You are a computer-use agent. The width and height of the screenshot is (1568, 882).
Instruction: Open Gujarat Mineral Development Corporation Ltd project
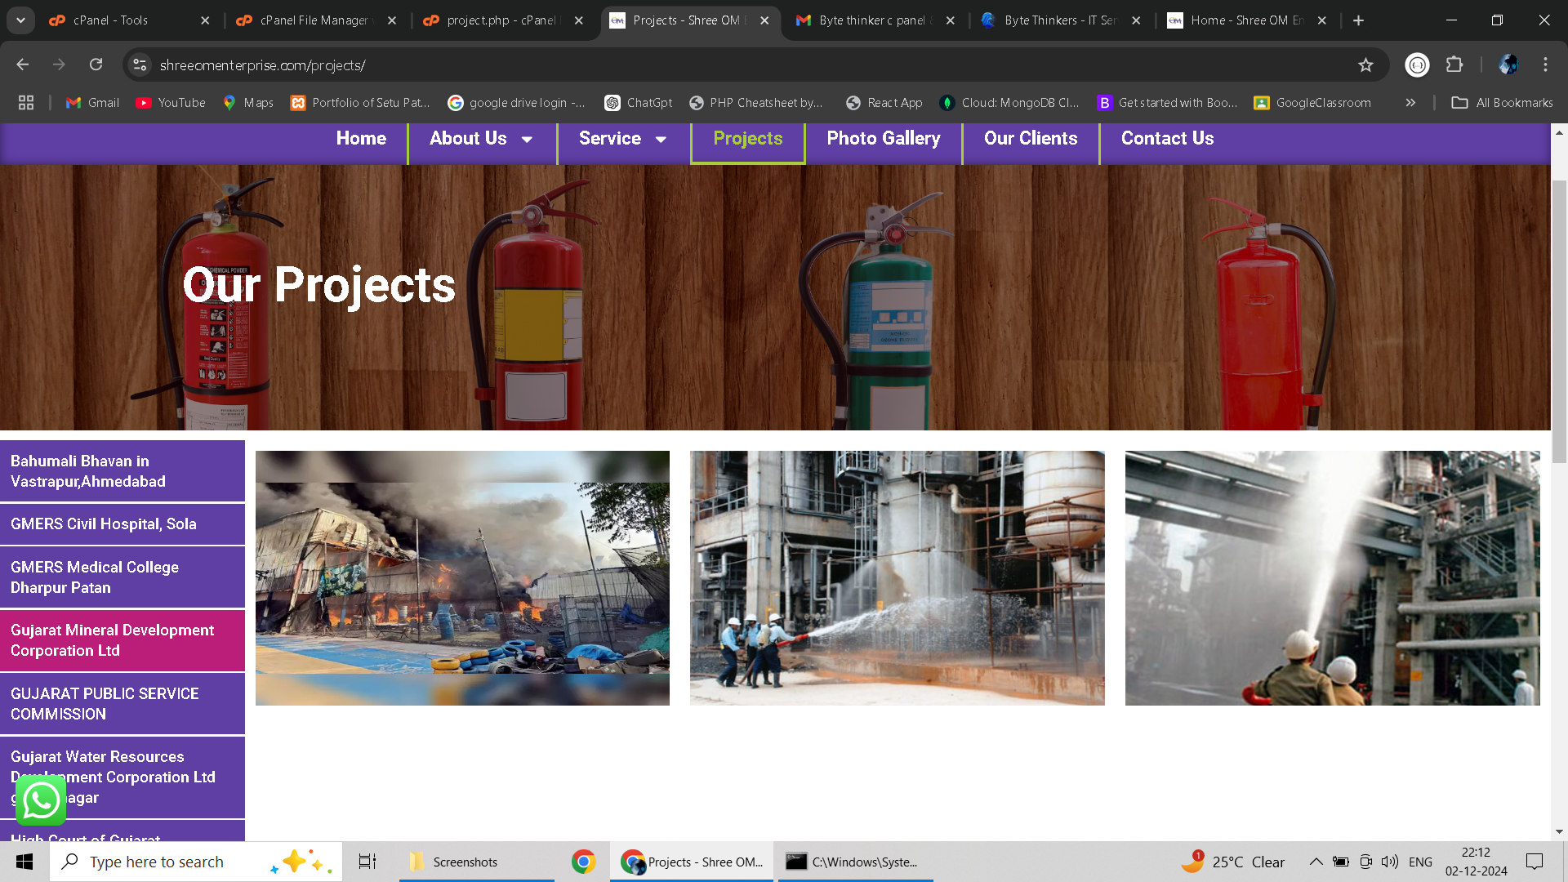point(122,640)
